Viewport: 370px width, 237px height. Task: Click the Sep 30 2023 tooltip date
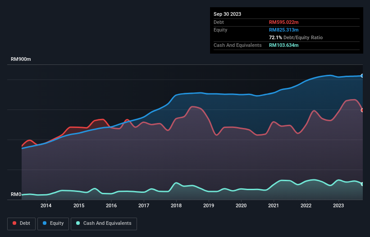[227, 14]
